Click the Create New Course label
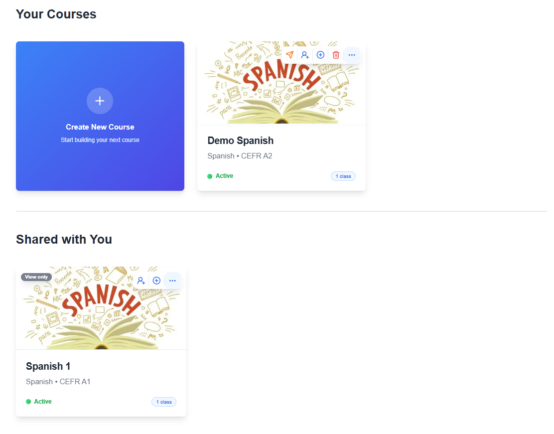 100,127
